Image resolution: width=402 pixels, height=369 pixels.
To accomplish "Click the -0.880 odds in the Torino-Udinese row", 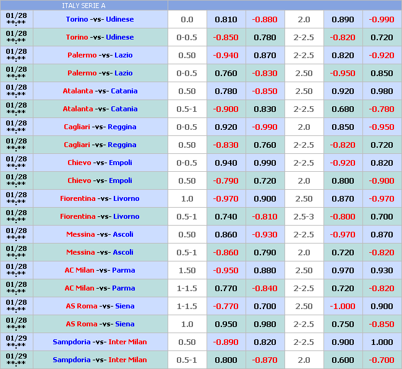I will [x=265, y=19].
